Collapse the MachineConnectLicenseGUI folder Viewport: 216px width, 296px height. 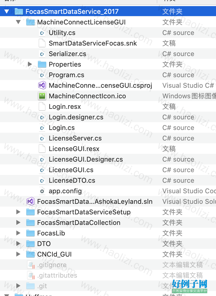(x=18, y=22)
